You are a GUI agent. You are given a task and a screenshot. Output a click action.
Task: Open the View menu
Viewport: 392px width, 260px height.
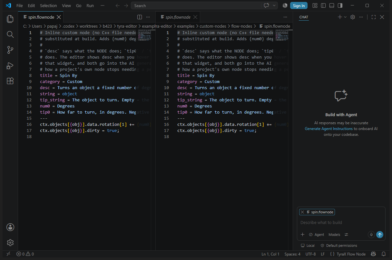[x=66, y=5]
